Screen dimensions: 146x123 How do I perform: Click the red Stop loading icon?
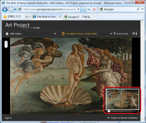[94, 9]
